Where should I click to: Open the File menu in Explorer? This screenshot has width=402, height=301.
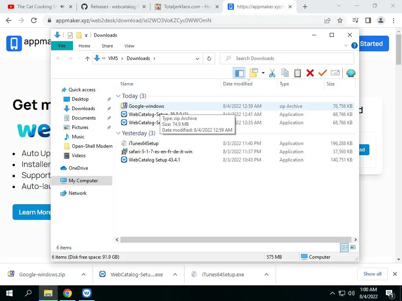[62, 46]
